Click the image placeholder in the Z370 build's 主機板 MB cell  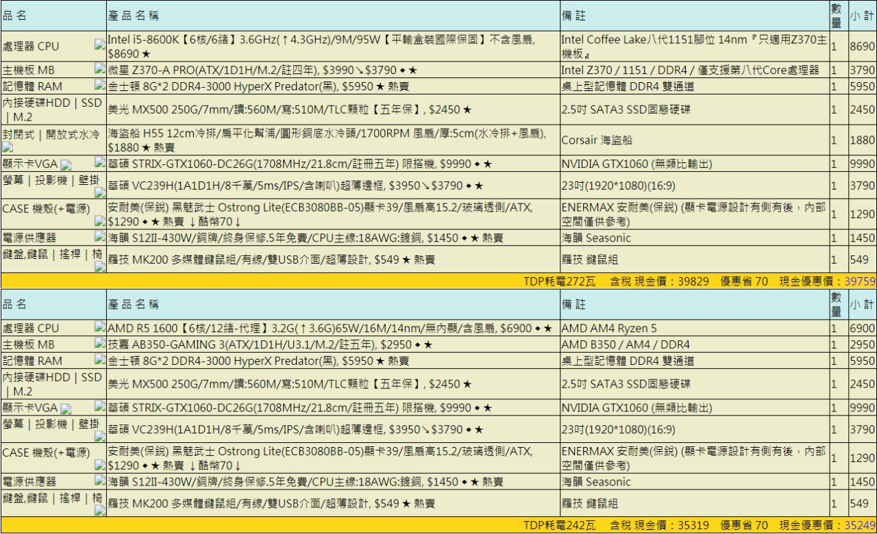[x=100, y=69]
